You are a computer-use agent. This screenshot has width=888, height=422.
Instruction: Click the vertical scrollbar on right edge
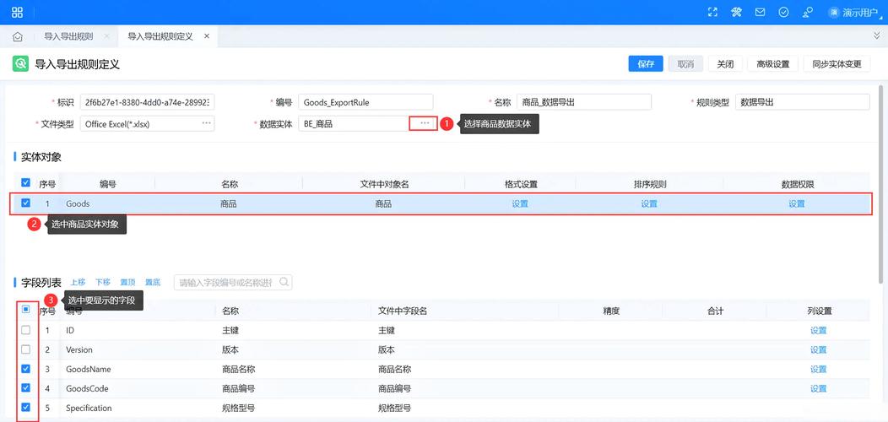880,184
